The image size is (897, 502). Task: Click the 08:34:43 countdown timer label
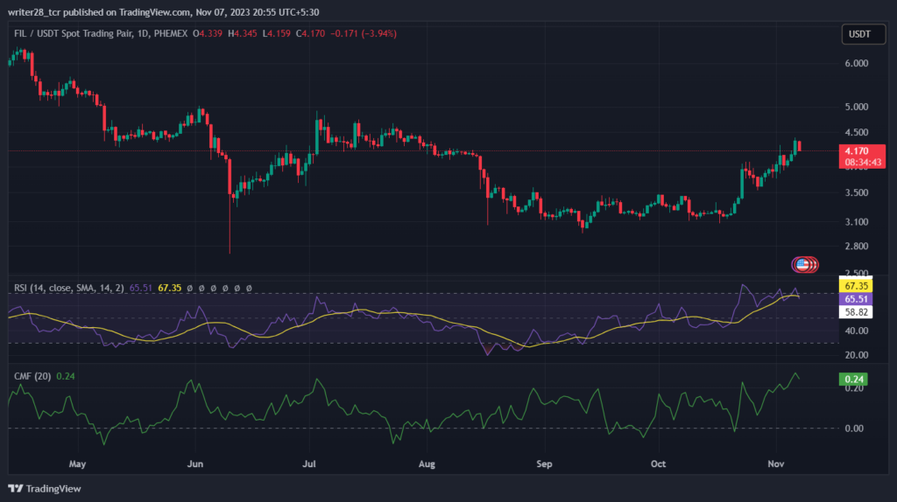click(863, 162)
